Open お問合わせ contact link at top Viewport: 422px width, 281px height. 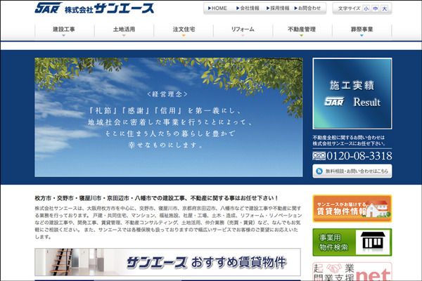point(307,8)
